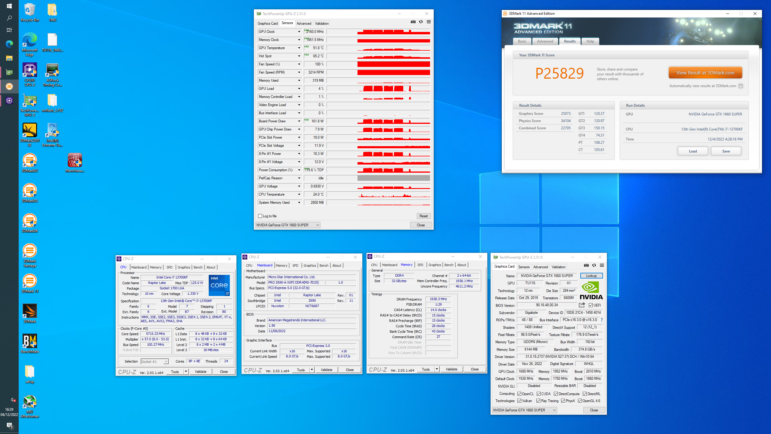Click NVIDIA logo in GPU-Z
The width and height of the screenshot is (771, 434).
pos(591,291)
